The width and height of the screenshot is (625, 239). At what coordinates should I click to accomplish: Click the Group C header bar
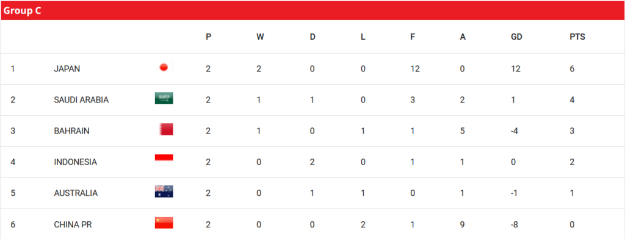pyautogui.click(x=312, y=11)
